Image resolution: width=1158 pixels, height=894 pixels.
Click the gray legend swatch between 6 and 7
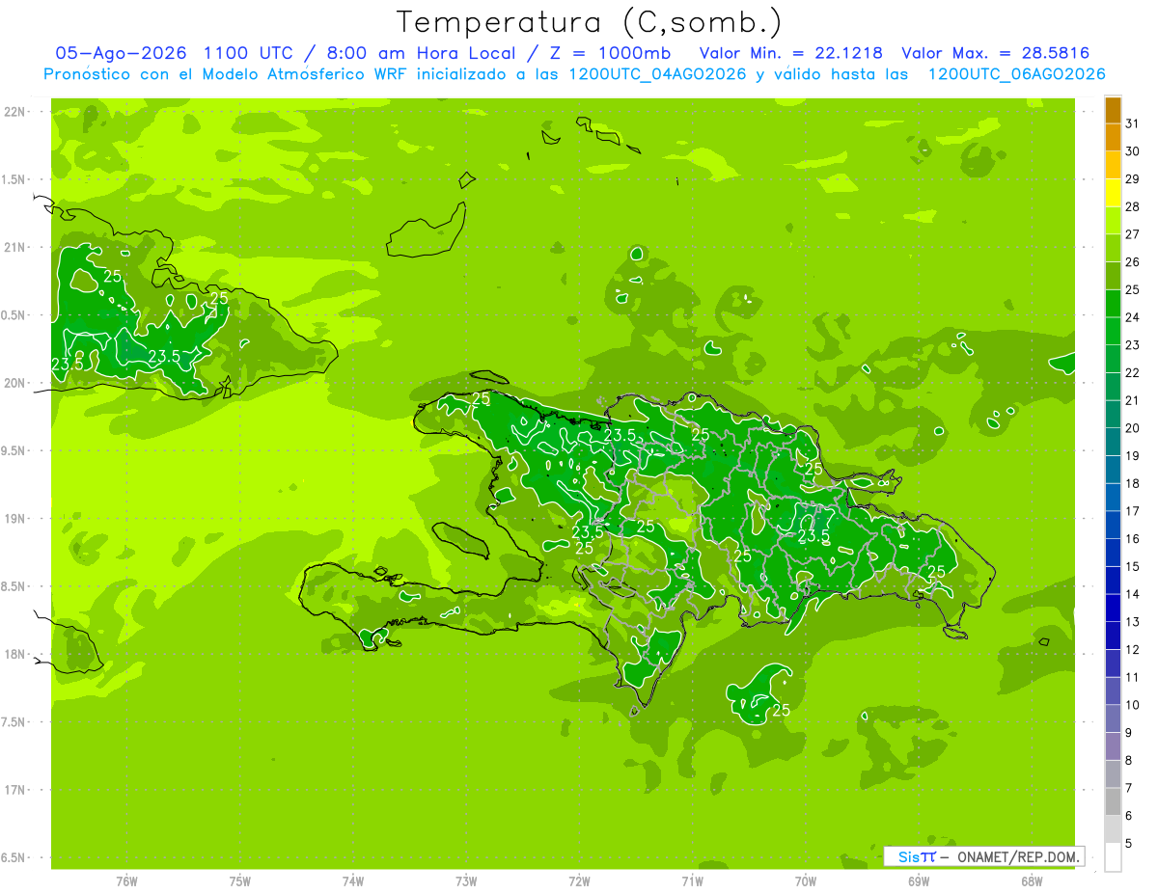pyautogui.click(x=1113, y=801)
